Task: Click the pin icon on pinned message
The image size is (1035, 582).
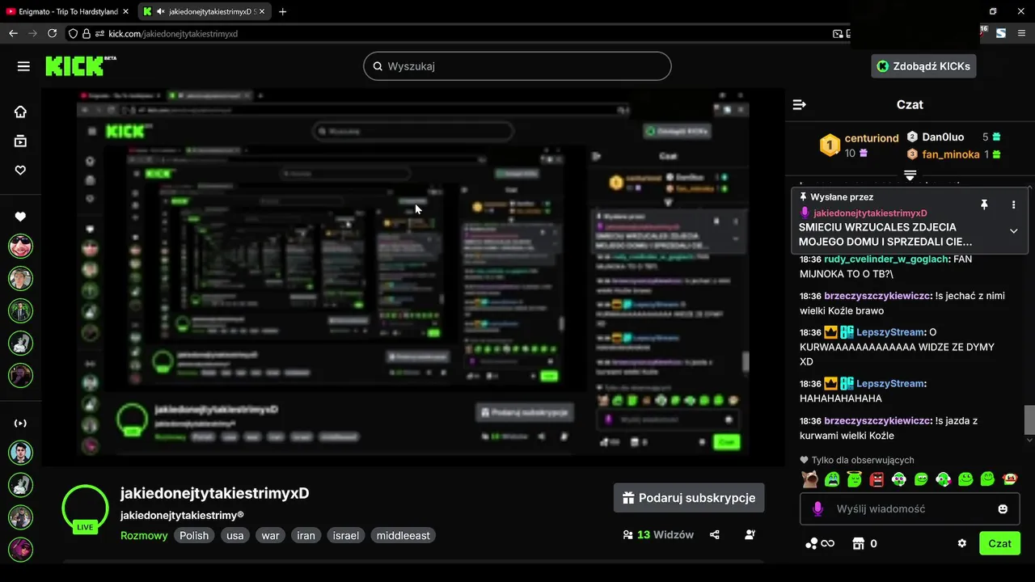Action: click(984, 205)
